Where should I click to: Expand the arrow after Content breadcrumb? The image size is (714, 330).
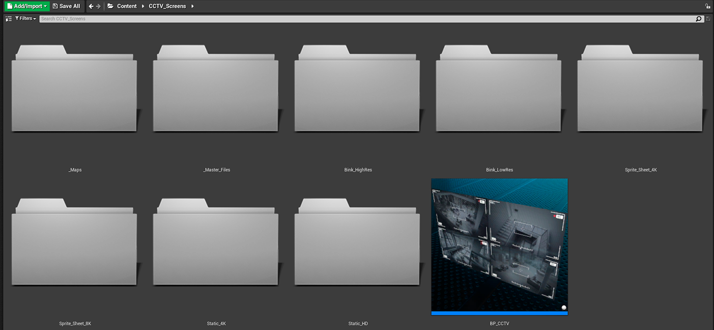click(x=143, y=6)
